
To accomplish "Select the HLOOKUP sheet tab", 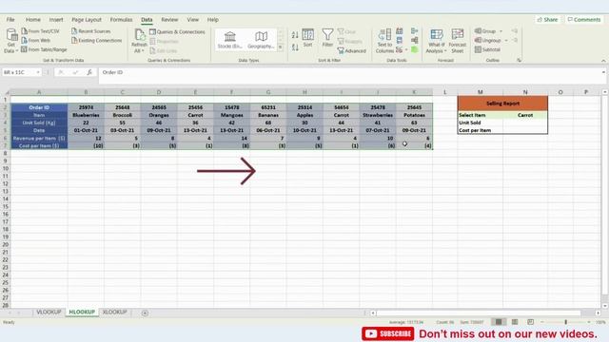I will pyautogui.click(x=82, y=312).
